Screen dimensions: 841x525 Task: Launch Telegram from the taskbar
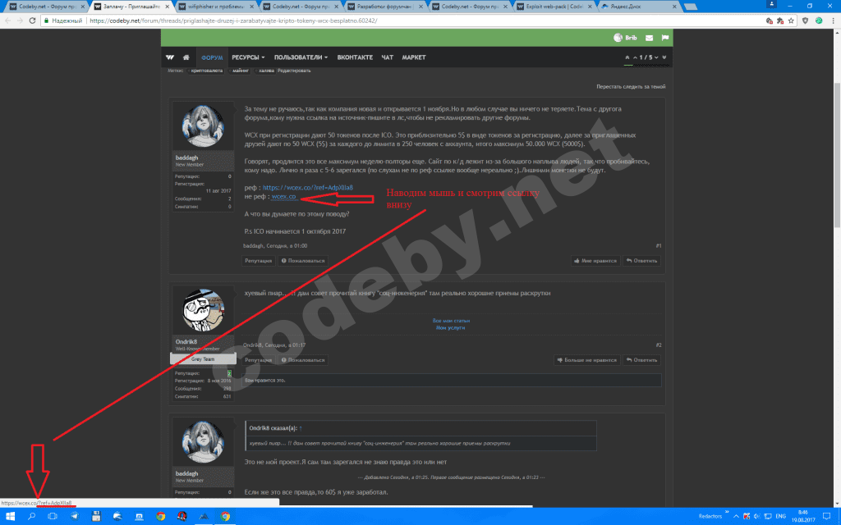[75, 517]
